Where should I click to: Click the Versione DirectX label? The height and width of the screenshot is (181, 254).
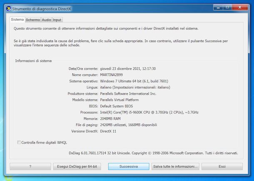(85, 131)
